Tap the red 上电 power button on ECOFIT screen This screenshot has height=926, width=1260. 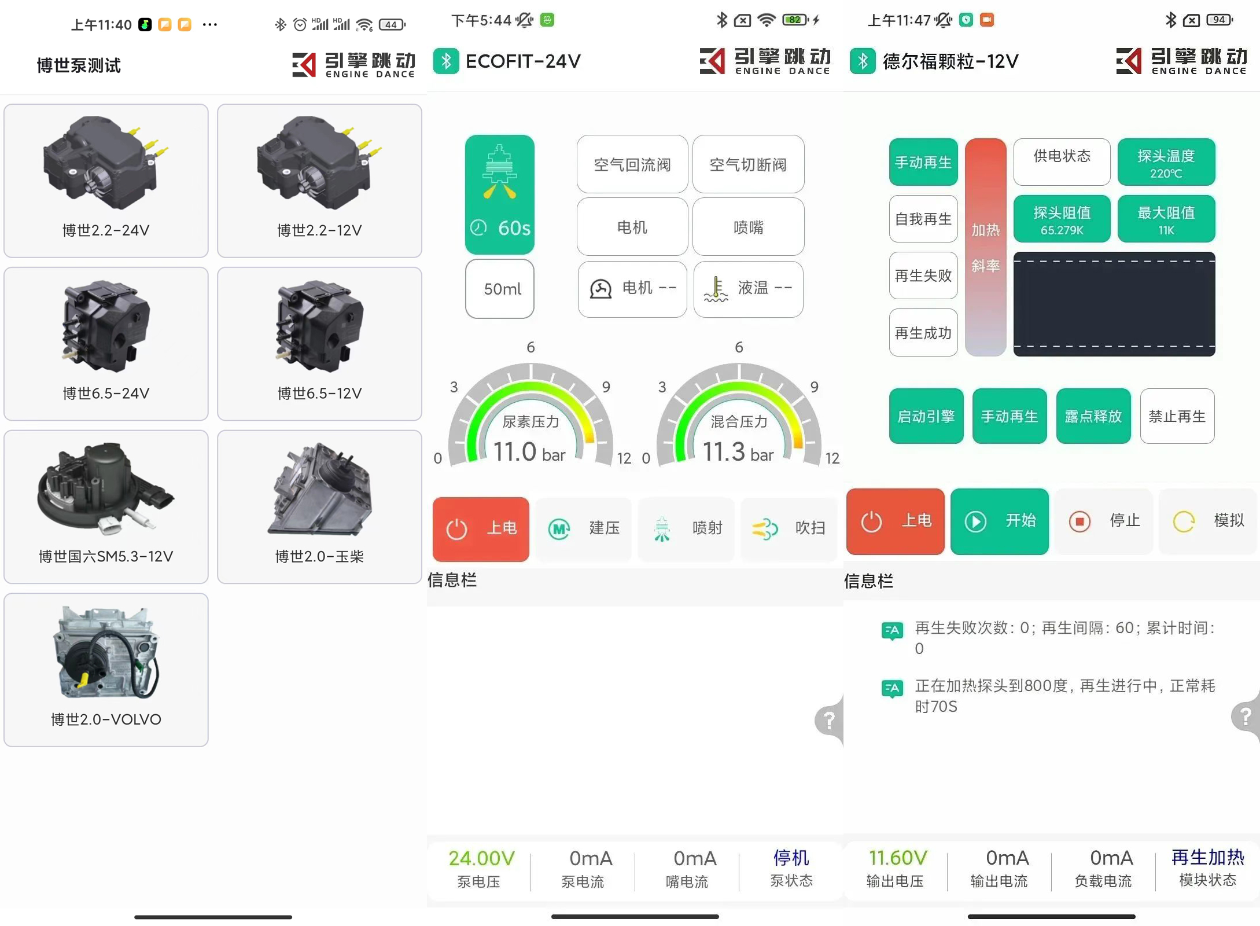481,529
